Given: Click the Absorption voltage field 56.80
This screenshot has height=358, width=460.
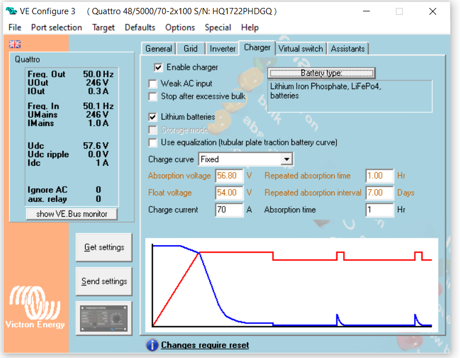Looking at the screenshot, I should (x=229, y=176).
